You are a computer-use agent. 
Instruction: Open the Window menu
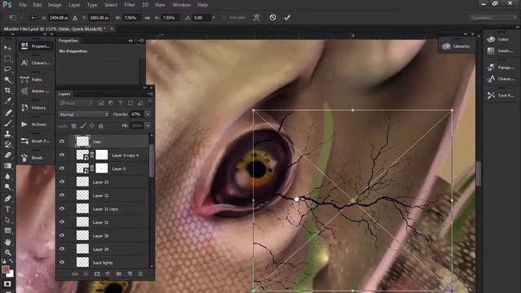[181, 5]
